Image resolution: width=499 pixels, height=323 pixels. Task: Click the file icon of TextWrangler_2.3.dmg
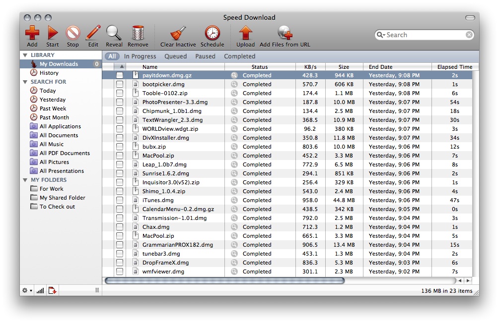[136, 120]
